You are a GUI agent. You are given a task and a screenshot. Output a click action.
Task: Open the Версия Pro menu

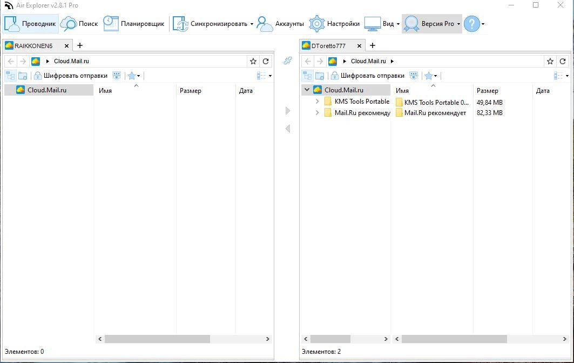[x=432, y=24]
